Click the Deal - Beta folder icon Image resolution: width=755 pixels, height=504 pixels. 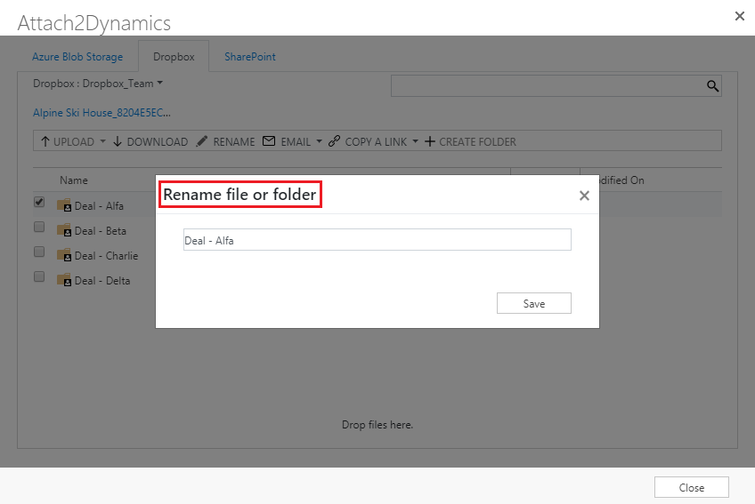pos(64,230)
